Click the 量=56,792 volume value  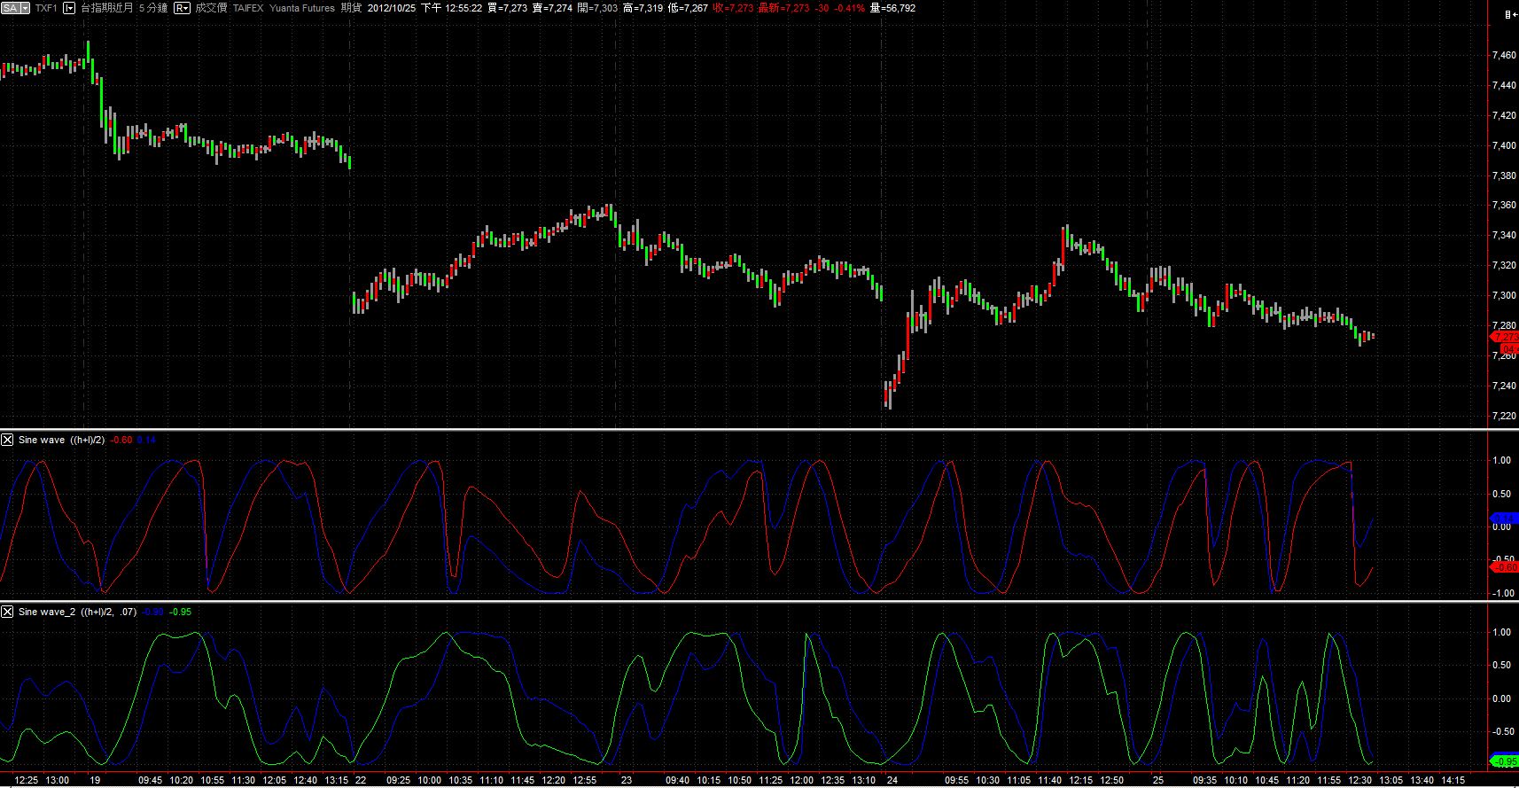892,8
